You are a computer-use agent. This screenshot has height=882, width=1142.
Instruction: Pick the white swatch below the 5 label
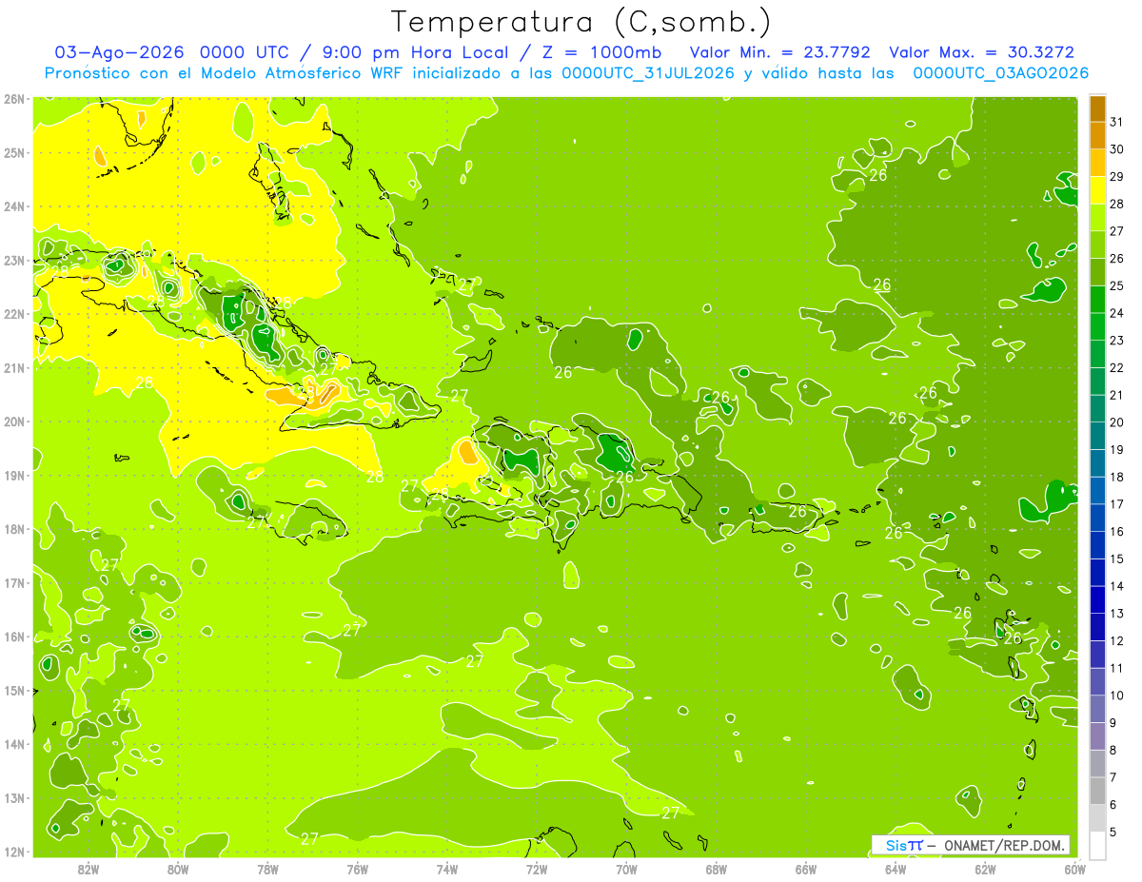[x=1097, y=845]
